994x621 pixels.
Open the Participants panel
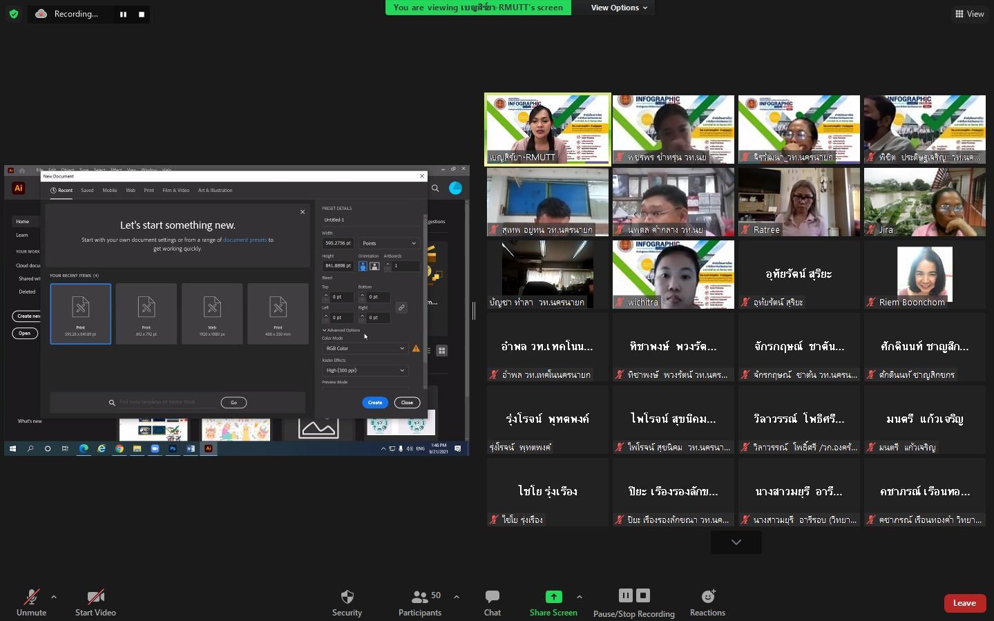pyautogui.click(x=420, y=602)
